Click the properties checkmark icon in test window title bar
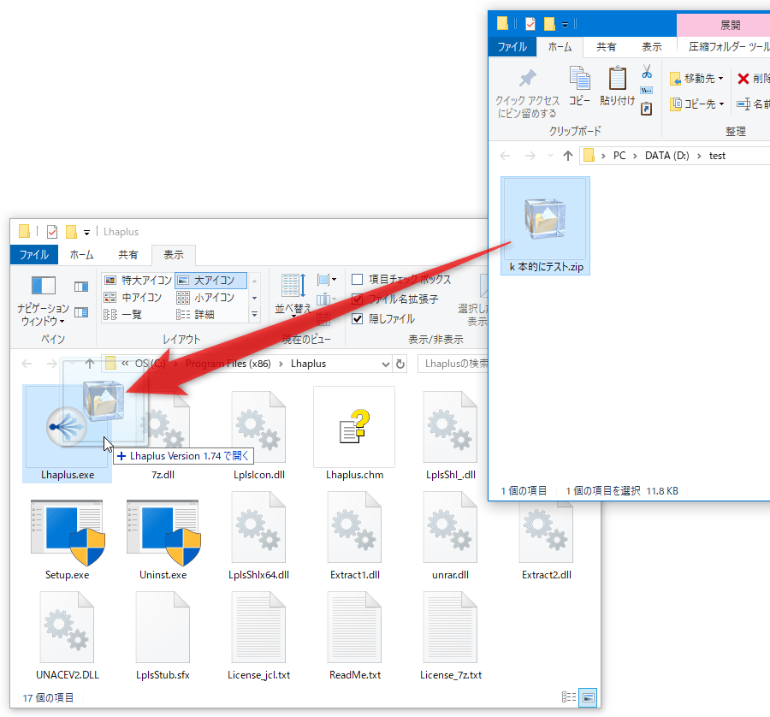The height and width of the screenshot is (717, 770). click(530, 24)
